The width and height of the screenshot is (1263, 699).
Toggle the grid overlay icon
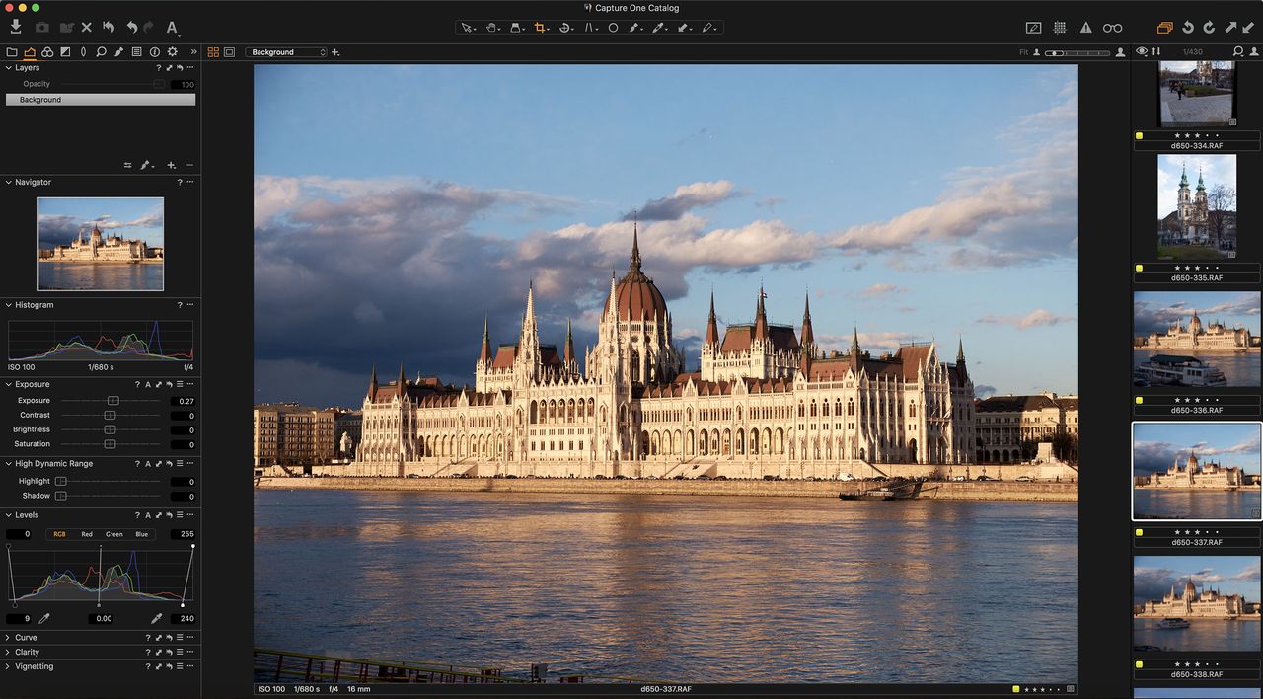[1059, 28]
